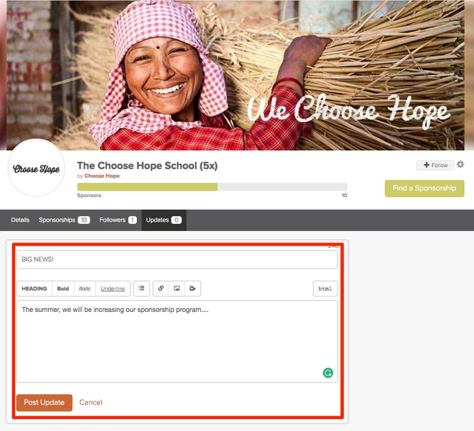Toggle Bold formatting
The width and height of the screenshot is (474, 431).
63,289
